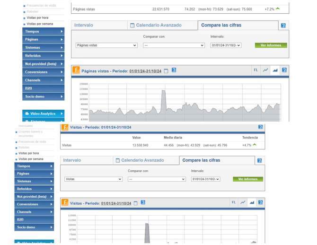Open the calendar icon next to Páginas vistas period
This screenshot has height=245, width=317.
(x=166, y=70)
